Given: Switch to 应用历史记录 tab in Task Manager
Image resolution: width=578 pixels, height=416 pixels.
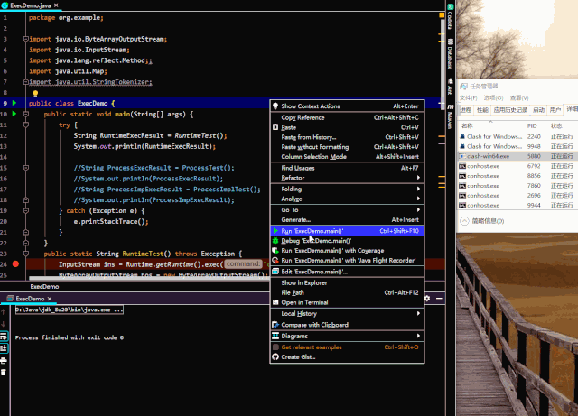Looking at the screenshot, I should (x=510, y=110).
